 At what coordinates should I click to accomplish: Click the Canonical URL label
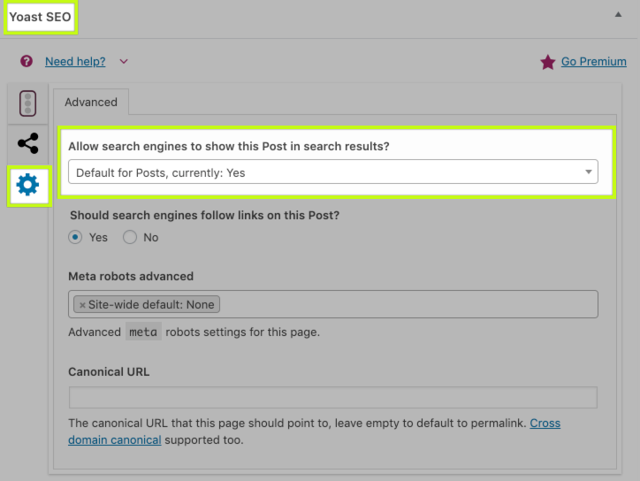[109, 371]
